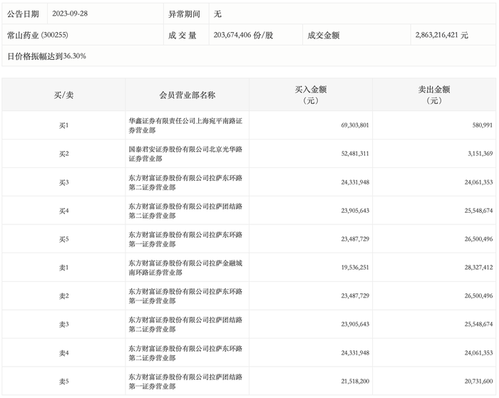Click the 成交金额 value 2,863,216,421 元

[441, 35]
